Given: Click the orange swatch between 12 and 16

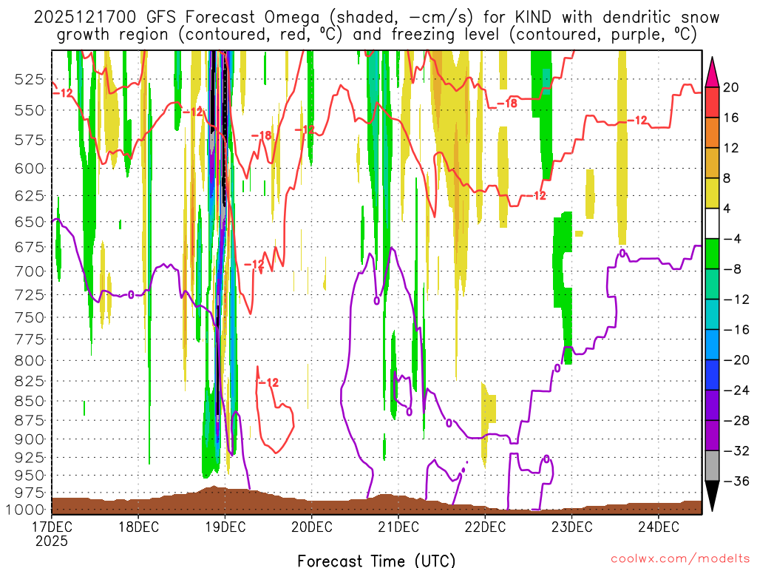Looking at the screenshot, I should pyautogui.click(x=712, y=133).
